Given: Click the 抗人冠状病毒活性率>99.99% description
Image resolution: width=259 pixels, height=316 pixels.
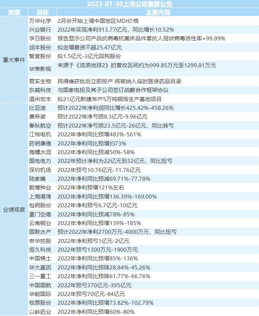Looking at the screenshot, I should tap(141, 38).
